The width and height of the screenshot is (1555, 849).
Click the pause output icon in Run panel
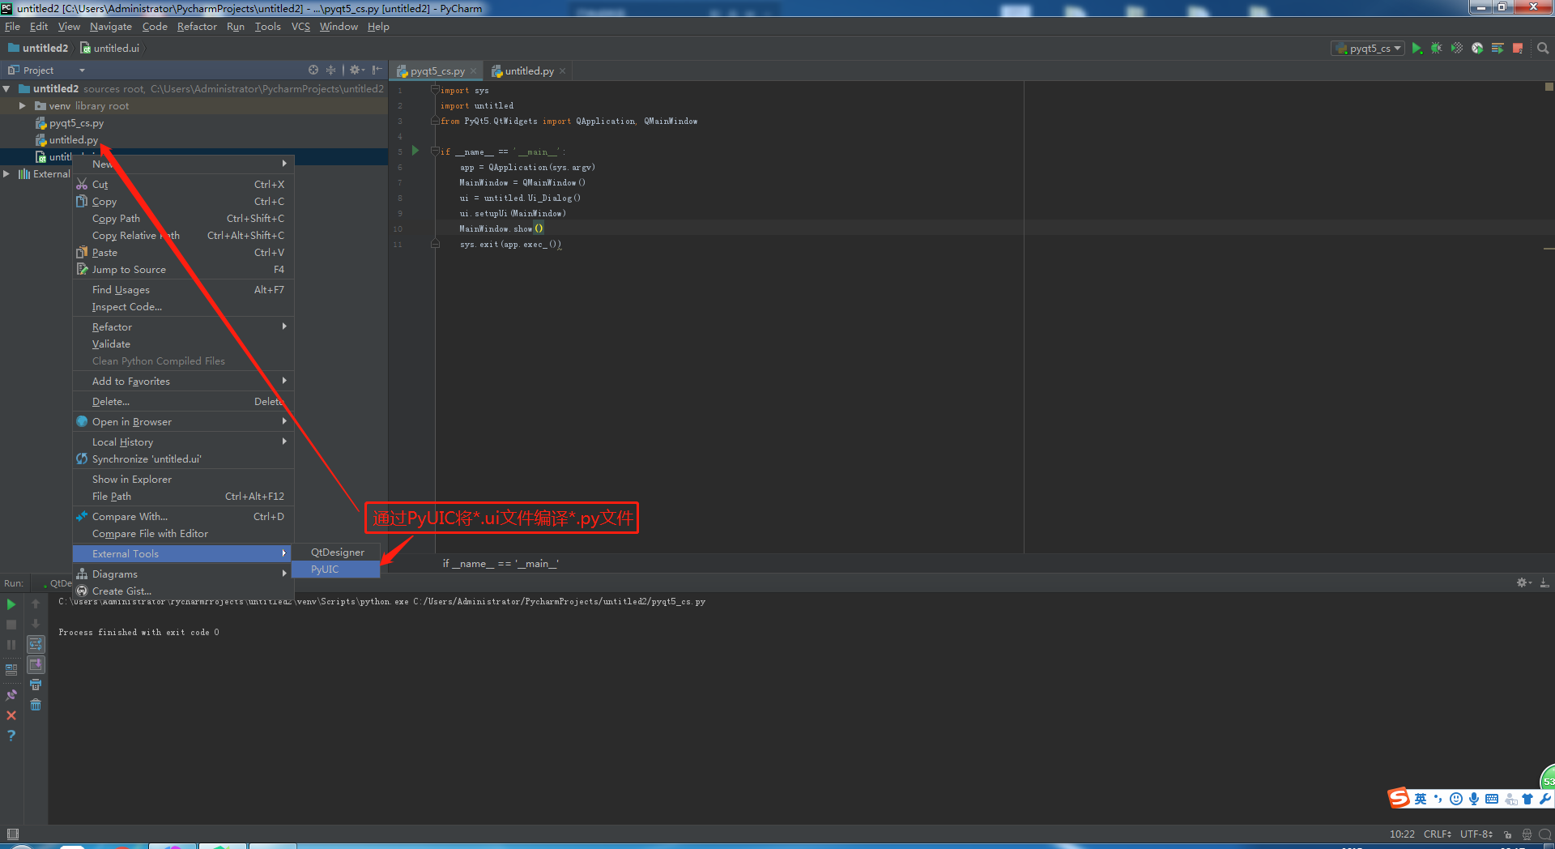(x=11, y=645)
